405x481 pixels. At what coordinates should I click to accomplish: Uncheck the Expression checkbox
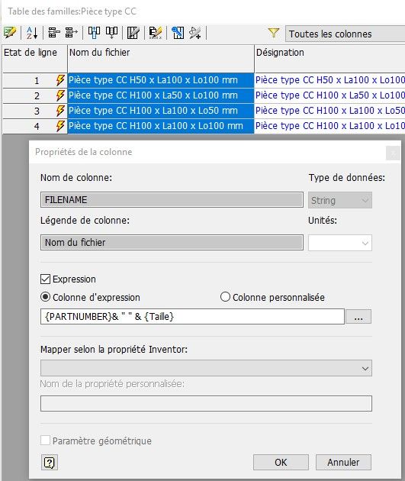coord(45,279)
